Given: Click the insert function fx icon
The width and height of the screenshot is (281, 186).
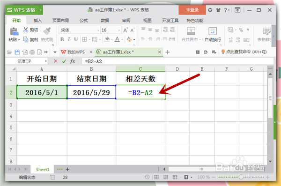Looking at the screenshot, I should point(73,61).
